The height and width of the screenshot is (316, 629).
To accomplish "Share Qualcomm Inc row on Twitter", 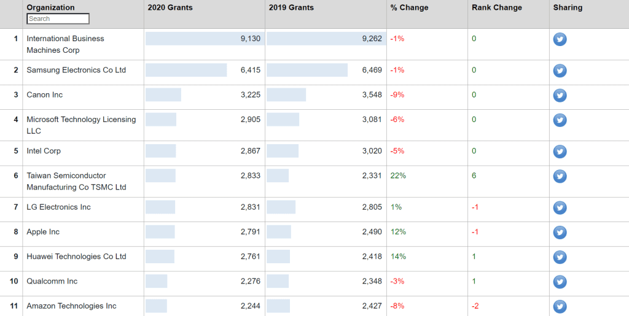I will [560, 282].
